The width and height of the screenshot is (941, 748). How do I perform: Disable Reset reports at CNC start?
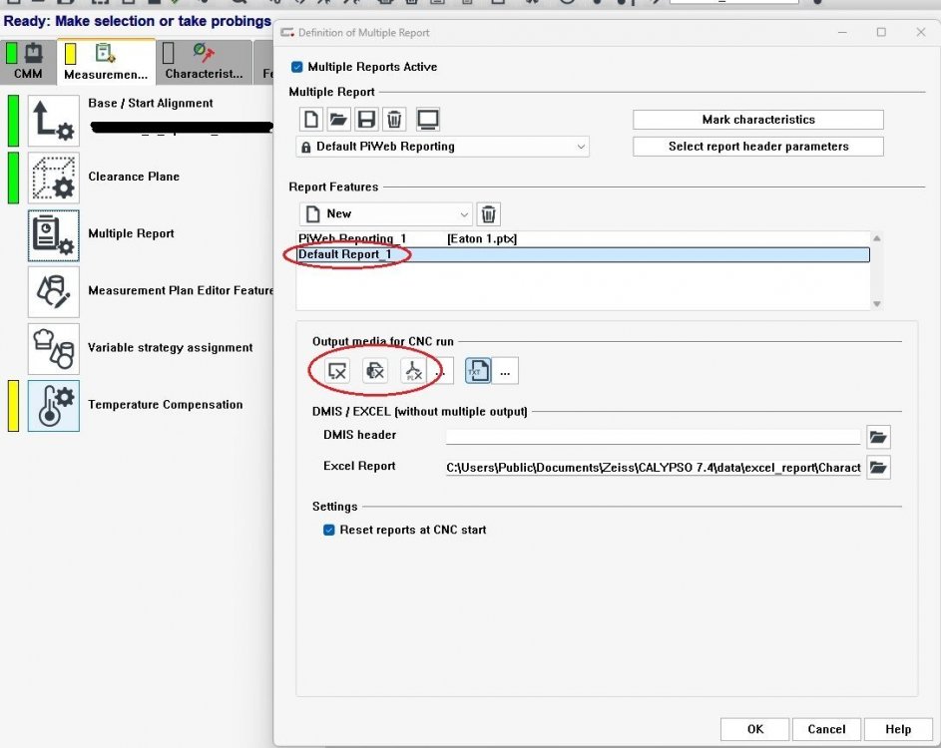[x=329, y=530]
